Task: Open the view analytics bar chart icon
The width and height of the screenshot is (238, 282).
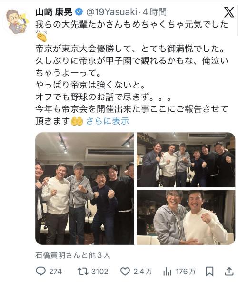Action: pyautogui.click(x=168, y=272)
